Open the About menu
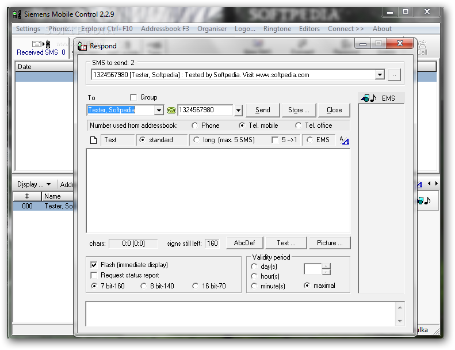The width and height of the screenshot is (455, 350). 382,29
